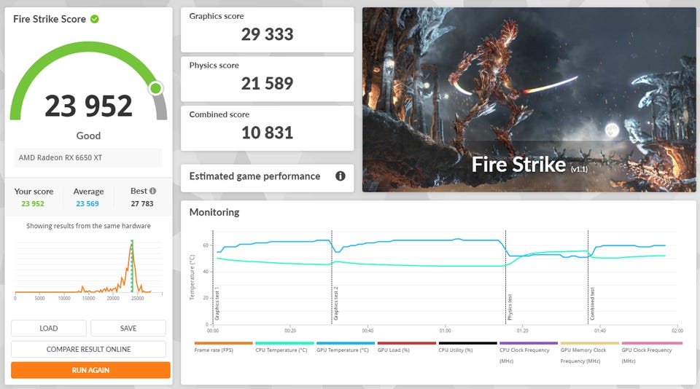Click the Fire Strike preview image

(x=529, y=100)
